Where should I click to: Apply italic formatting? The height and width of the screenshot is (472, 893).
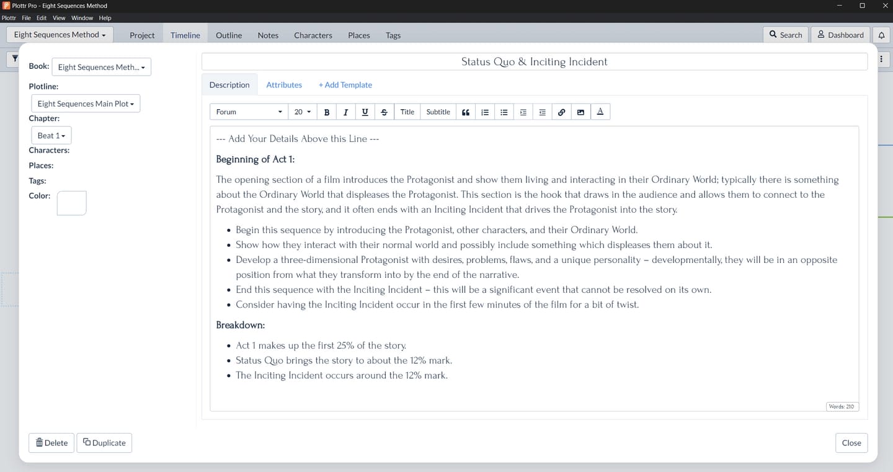pos(346,112)
